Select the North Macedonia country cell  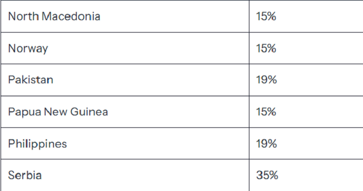pos(125,16)
